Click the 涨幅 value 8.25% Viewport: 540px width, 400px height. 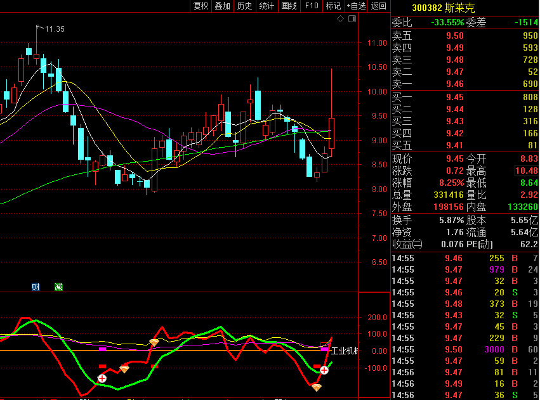pyautogui.click(x=452, y=183)
